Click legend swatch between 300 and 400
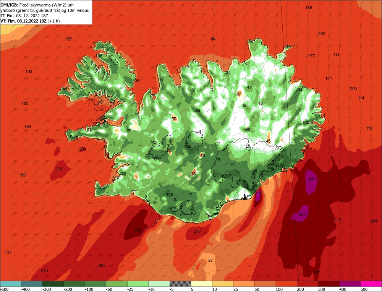Image resolution: width=382 pixels, height=292 pixels. click(329, 284)
